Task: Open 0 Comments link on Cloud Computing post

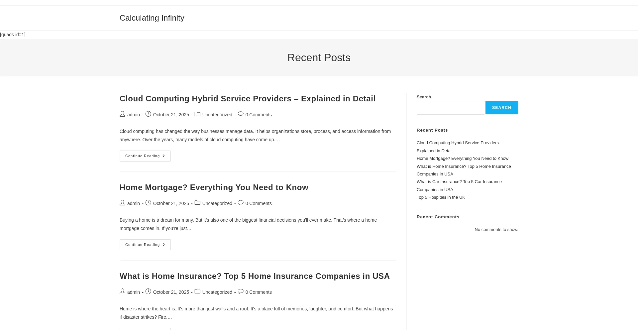Action: point(259,115)
